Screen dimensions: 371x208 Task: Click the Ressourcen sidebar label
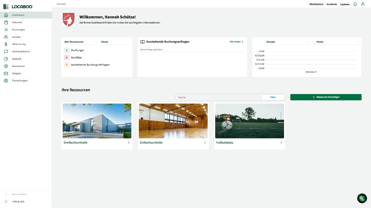tap(18, 66)
